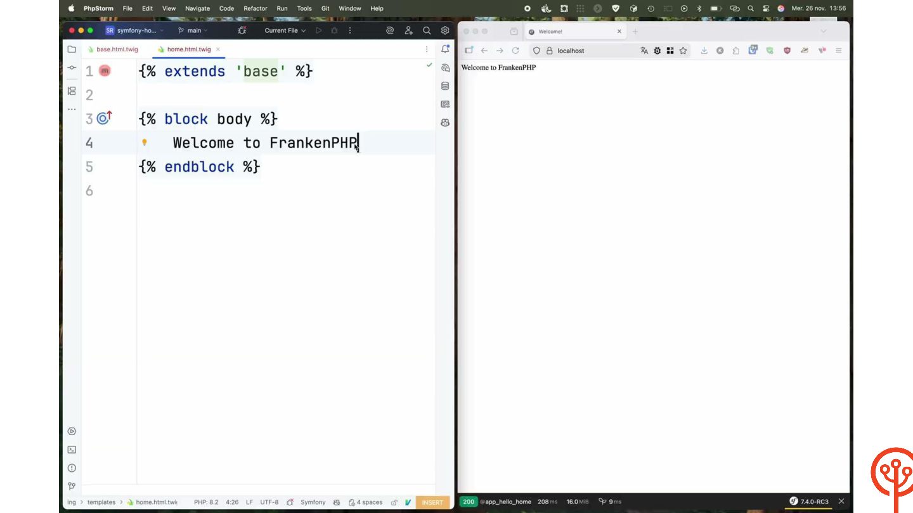Click the INSERT mode indicator
The image size is (913, 513).
[432, 502]
